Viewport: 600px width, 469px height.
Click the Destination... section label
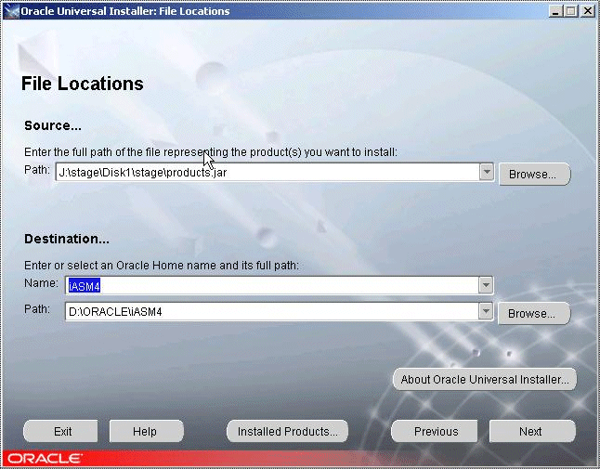pos(67,239)
